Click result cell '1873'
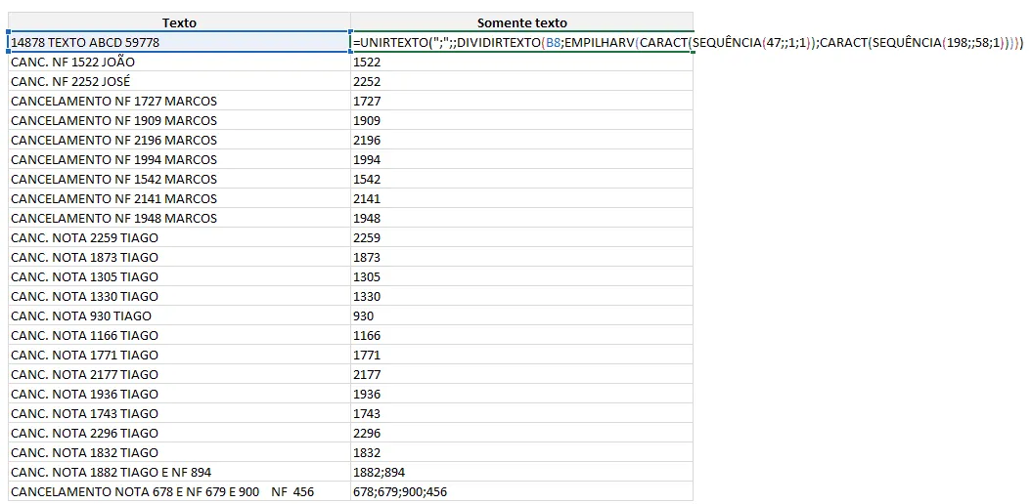This screenshot has height=504, width=1032. [x=522, y=258]
